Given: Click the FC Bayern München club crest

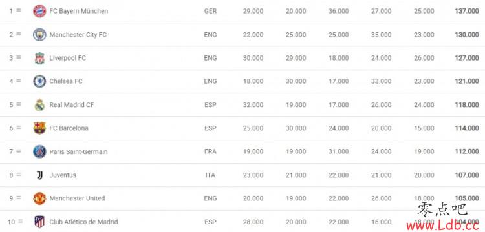Looking at the screenshot, I should [x=39, y=11].
